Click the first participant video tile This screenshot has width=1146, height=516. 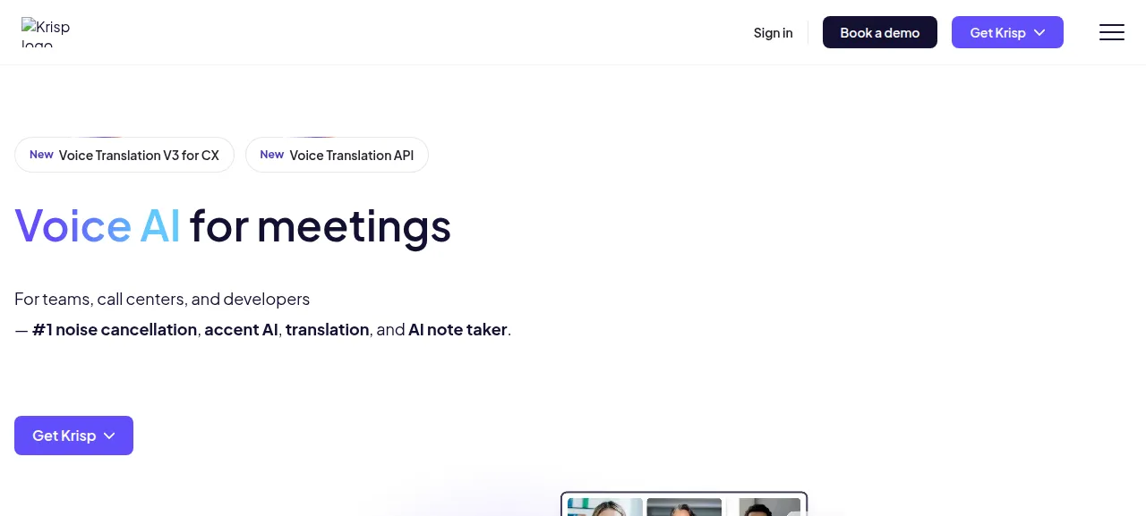[x=605, y=507]
